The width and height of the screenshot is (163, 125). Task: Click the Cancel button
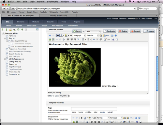136,31
